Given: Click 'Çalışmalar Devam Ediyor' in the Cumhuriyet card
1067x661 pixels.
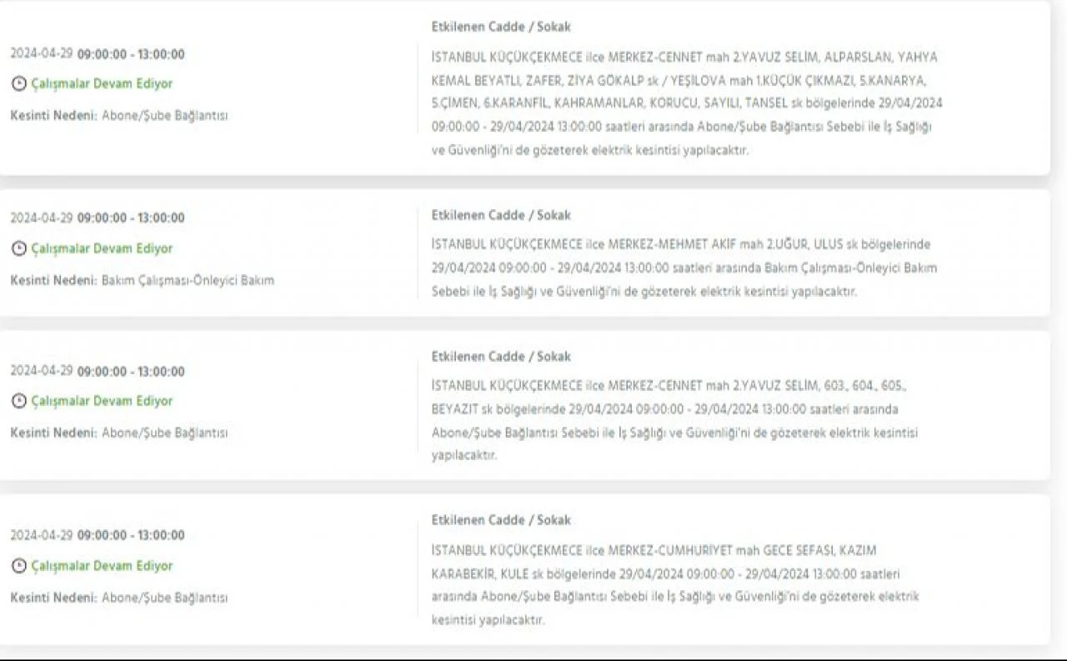Looking at the screenshot, I should (x=102, y=566).
